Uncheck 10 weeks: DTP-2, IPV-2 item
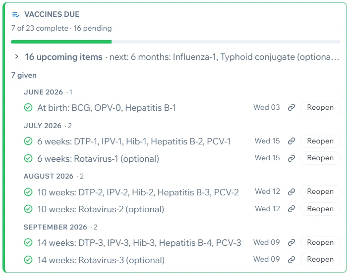Screen dimensions: 351x276 click(28, 192)
